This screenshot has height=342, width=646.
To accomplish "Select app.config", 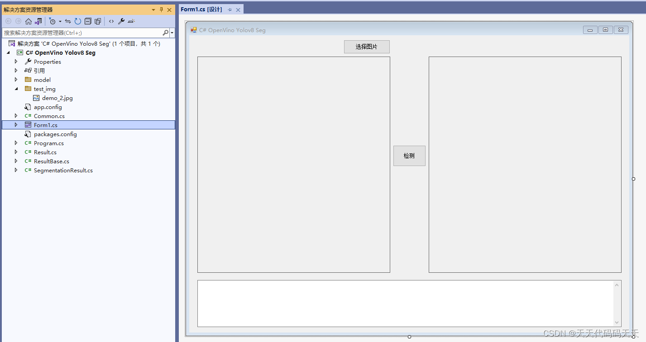I will [48, 107].
